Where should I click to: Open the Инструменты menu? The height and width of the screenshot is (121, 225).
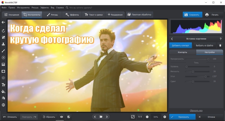pos(23,7)
